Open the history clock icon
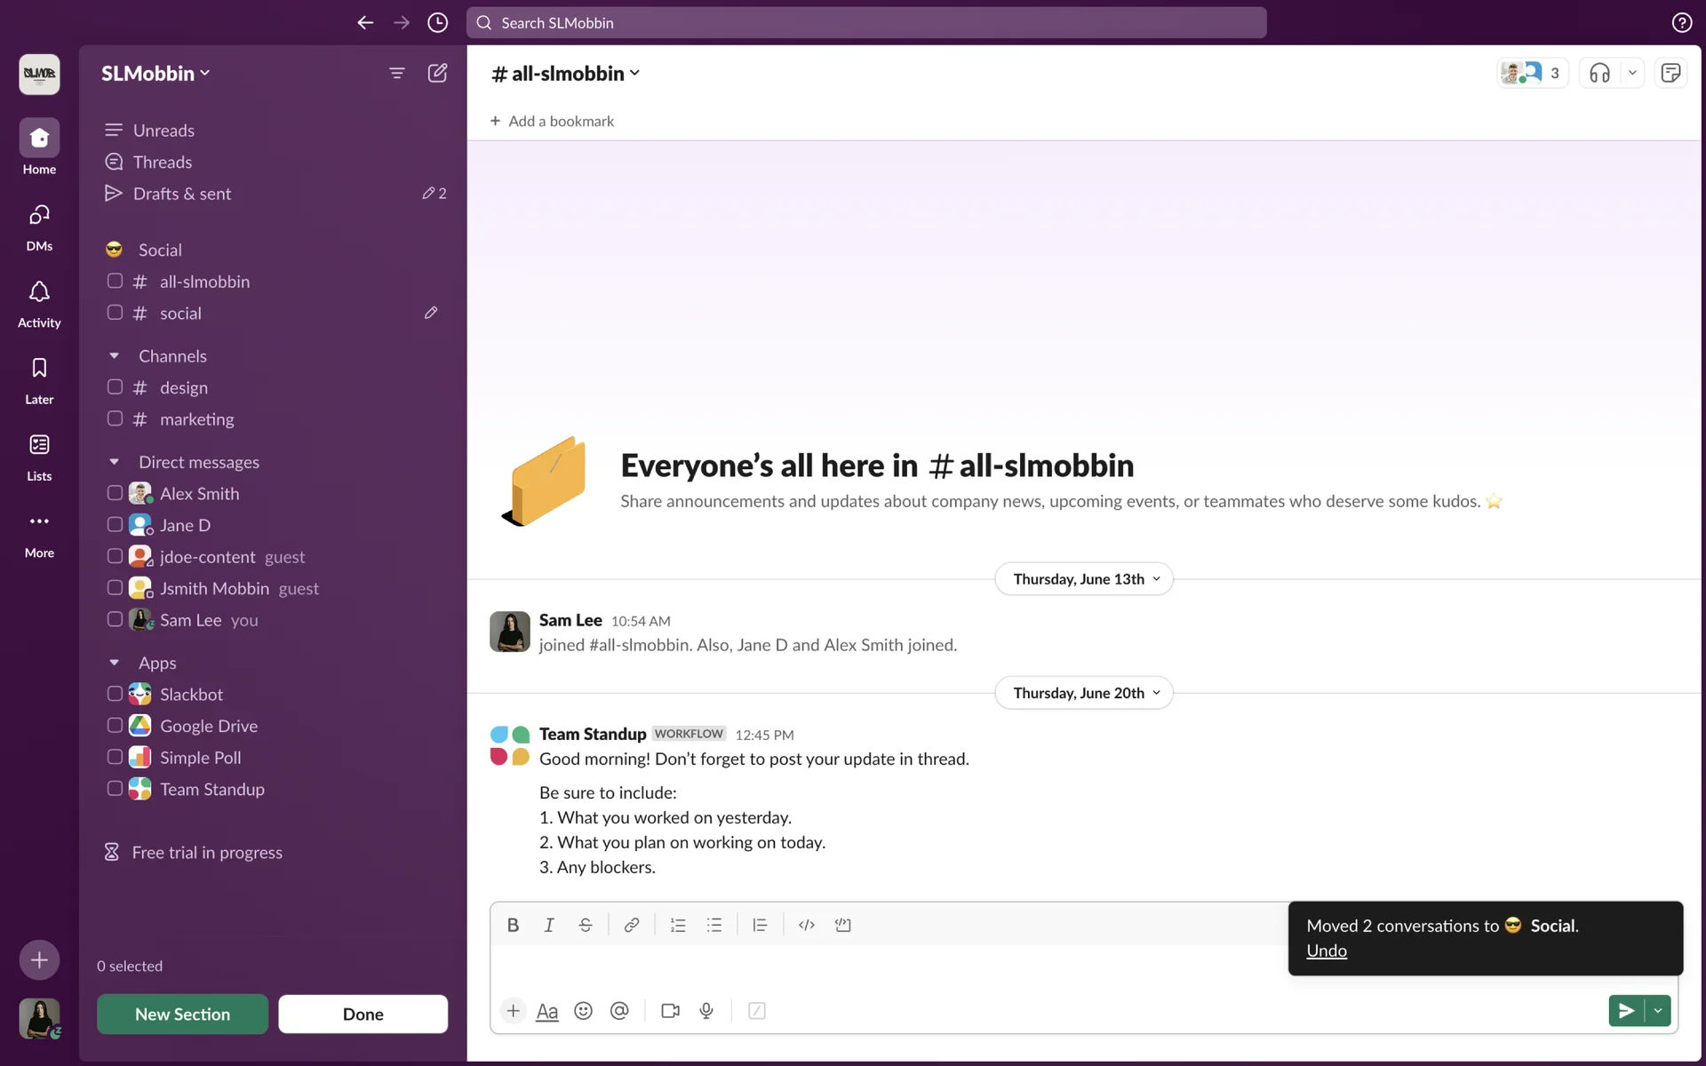Viewport: 1706px width, 1066px height. point(437,22)
